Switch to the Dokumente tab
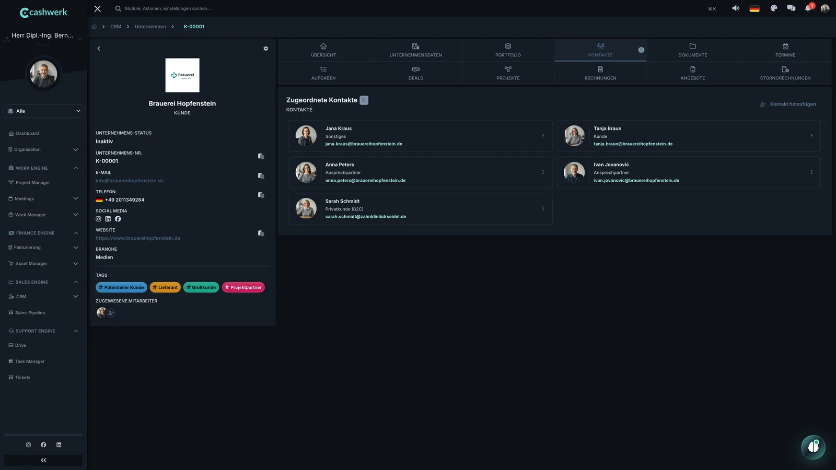836x470 pixels. point(693,50)
